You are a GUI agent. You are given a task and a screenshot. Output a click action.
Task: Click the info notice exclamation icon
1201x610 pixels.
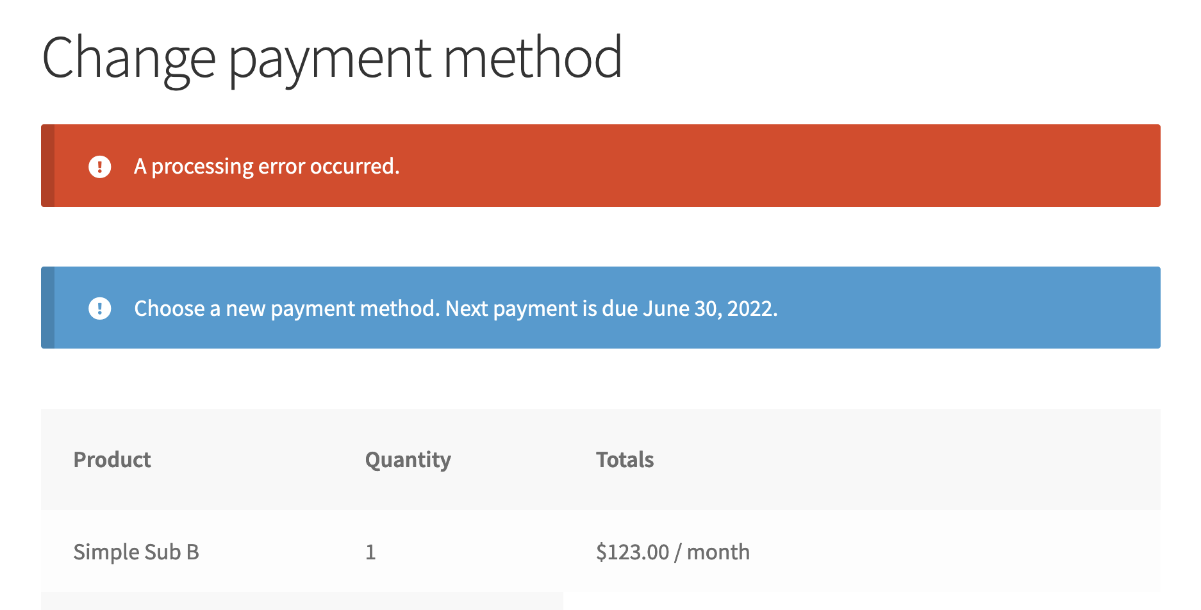(x=100, y=308)
